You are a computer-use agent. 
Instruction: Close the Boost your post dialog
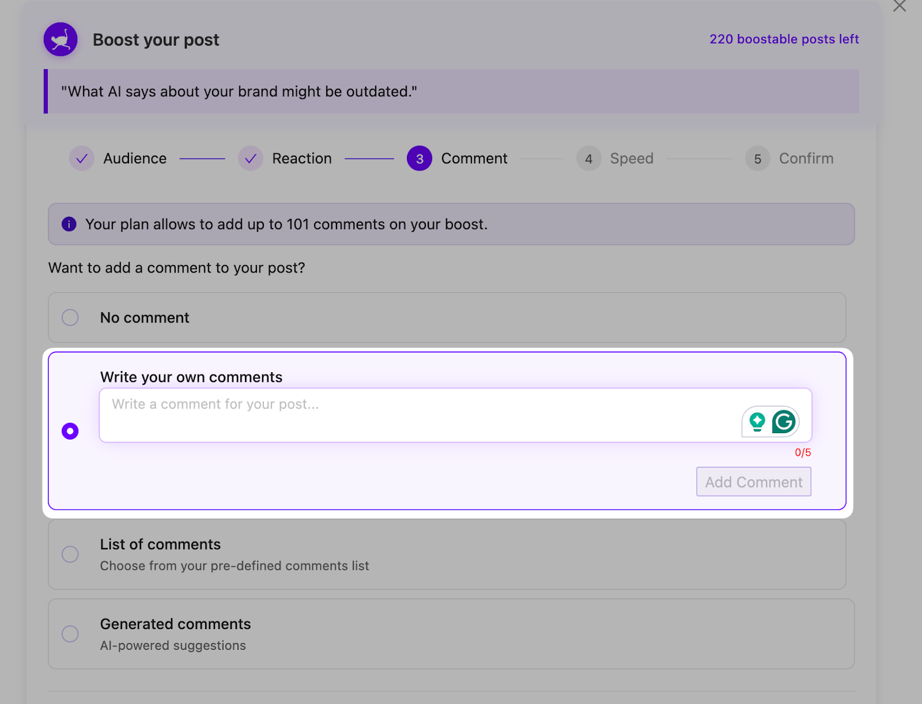(x=900, y=6)
